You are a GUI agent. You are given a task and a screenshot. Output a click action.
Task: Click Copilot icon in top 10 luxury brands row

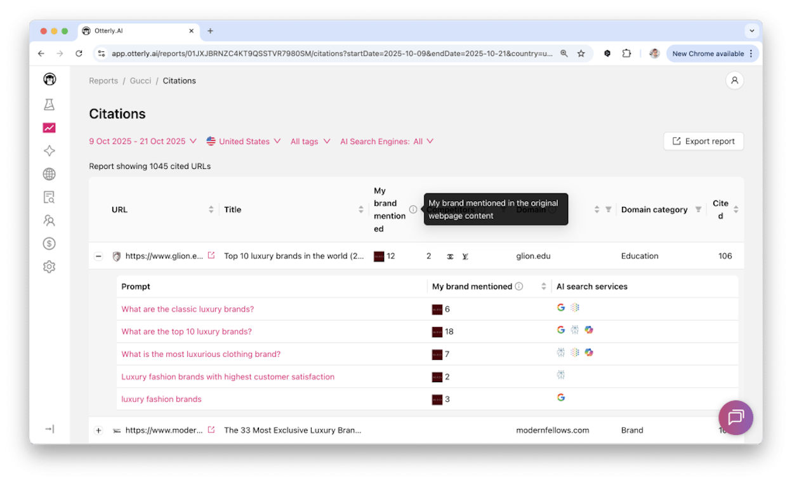(589, 330)
